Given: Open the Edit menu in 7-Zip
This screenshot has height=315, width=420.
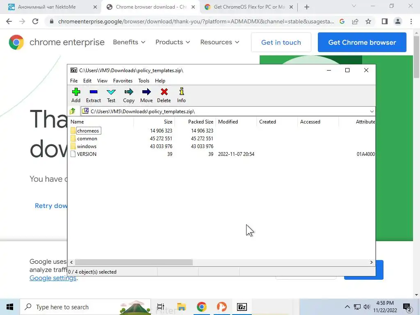Looking at the screenshot, I should tap(87, 81).
